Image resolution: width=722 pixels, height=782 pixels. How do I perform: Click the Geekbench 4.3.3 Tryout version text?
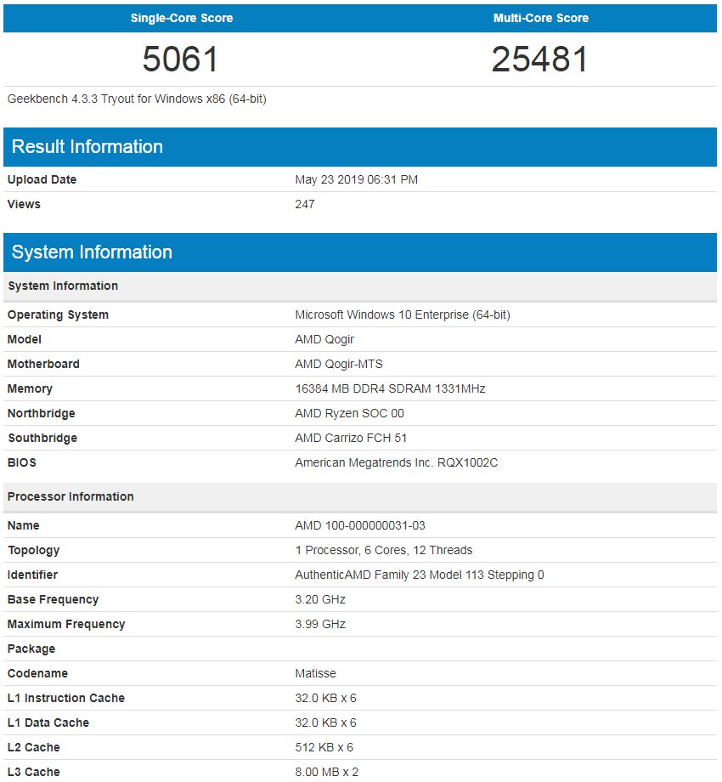click(137, 99)
